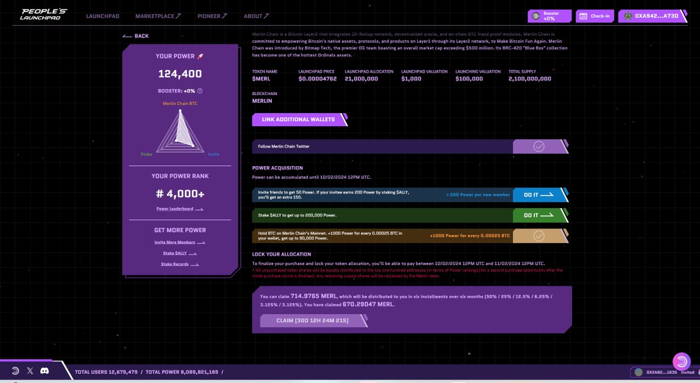Viewport: 700px width, 383px height.
Task: Click the booster coin icon in header
Action: [536, 16]
